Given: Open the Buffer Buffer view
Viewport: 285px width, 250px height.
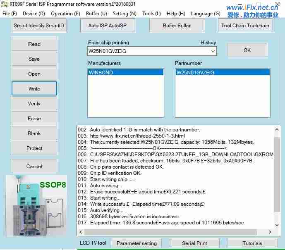Looking at the screenshot, I should [x=177, y=26].
